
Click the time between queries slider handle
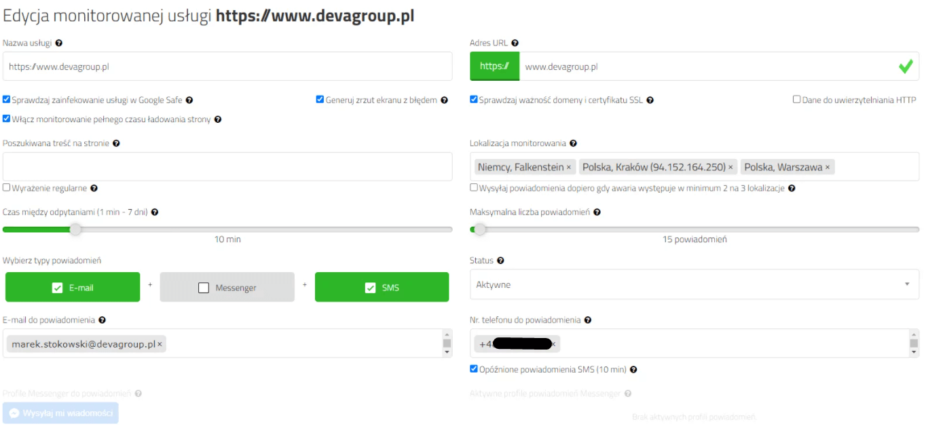[x=75, y=229]
